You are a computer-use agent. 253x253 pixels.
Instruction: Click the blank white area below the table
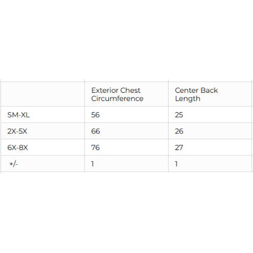126,213
